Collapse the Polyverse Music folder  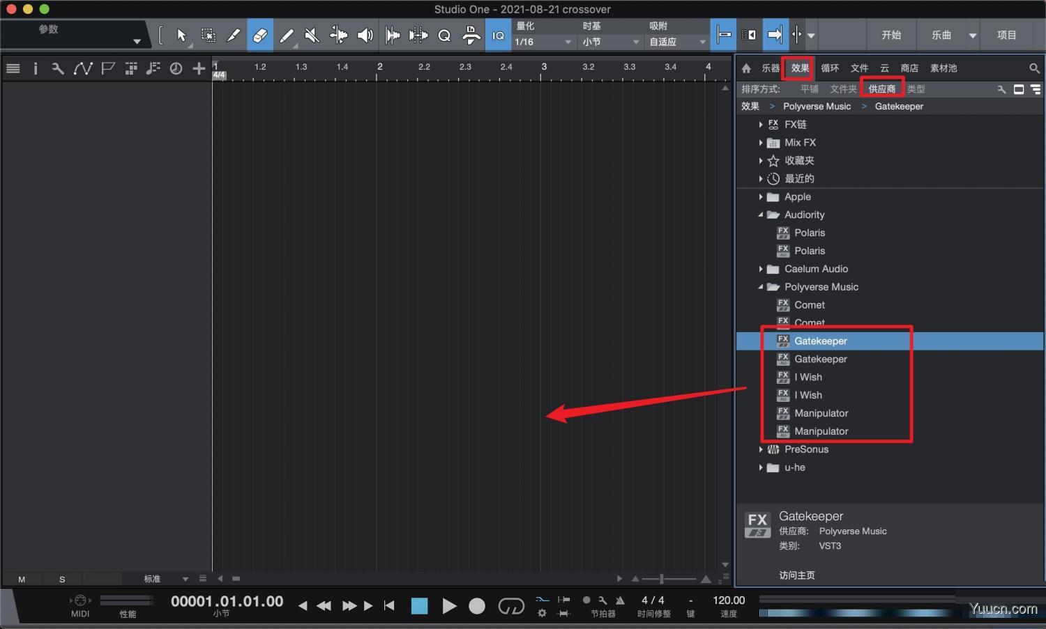click(x=761, y=287)
